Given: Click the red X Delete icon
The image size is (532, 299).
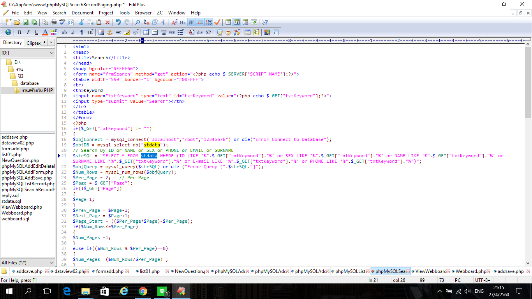Looking at the screenshot, I should tap(107, 22).
